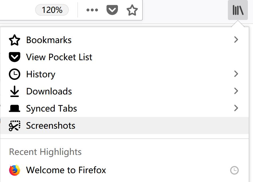Click the Bookmarks star icon in the menu
Viewport: 253px width, 182px height.
click(15, 40)
